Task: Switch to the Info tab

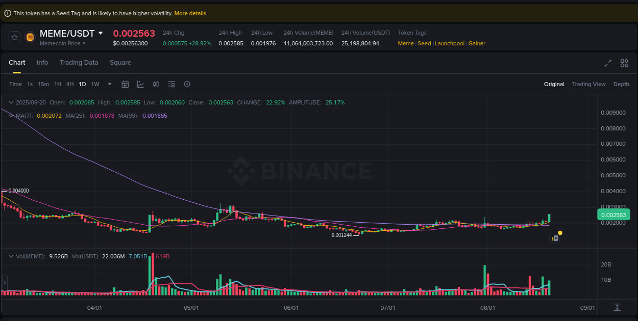Action: pyautogui.click(x=42, y=63)
